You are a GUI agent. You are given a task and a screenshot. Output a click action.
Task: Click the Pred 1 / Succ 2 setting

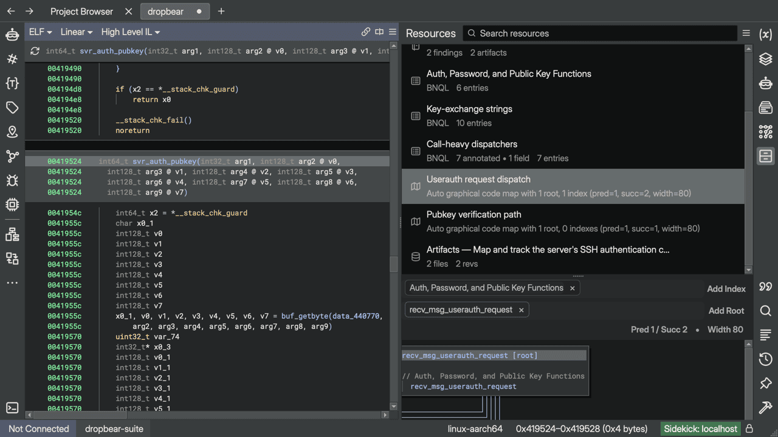point(659,330)
